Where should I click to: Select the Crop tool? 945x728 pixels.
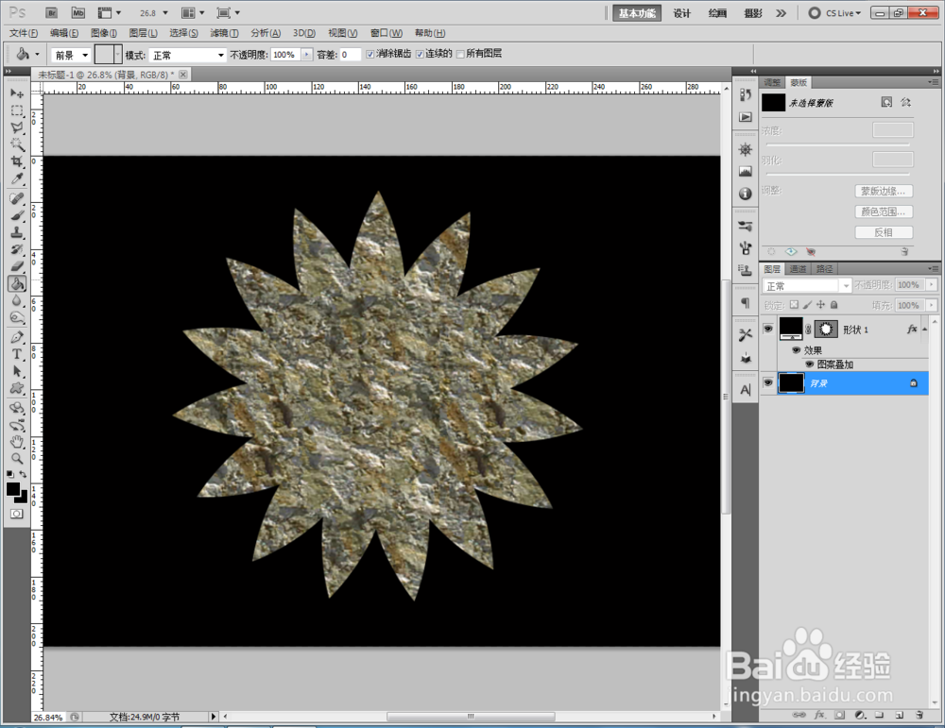coord(17,161)
